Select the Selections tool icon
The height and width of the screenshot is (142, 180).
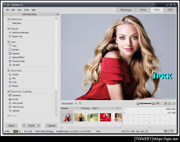[x=10, y=23]
